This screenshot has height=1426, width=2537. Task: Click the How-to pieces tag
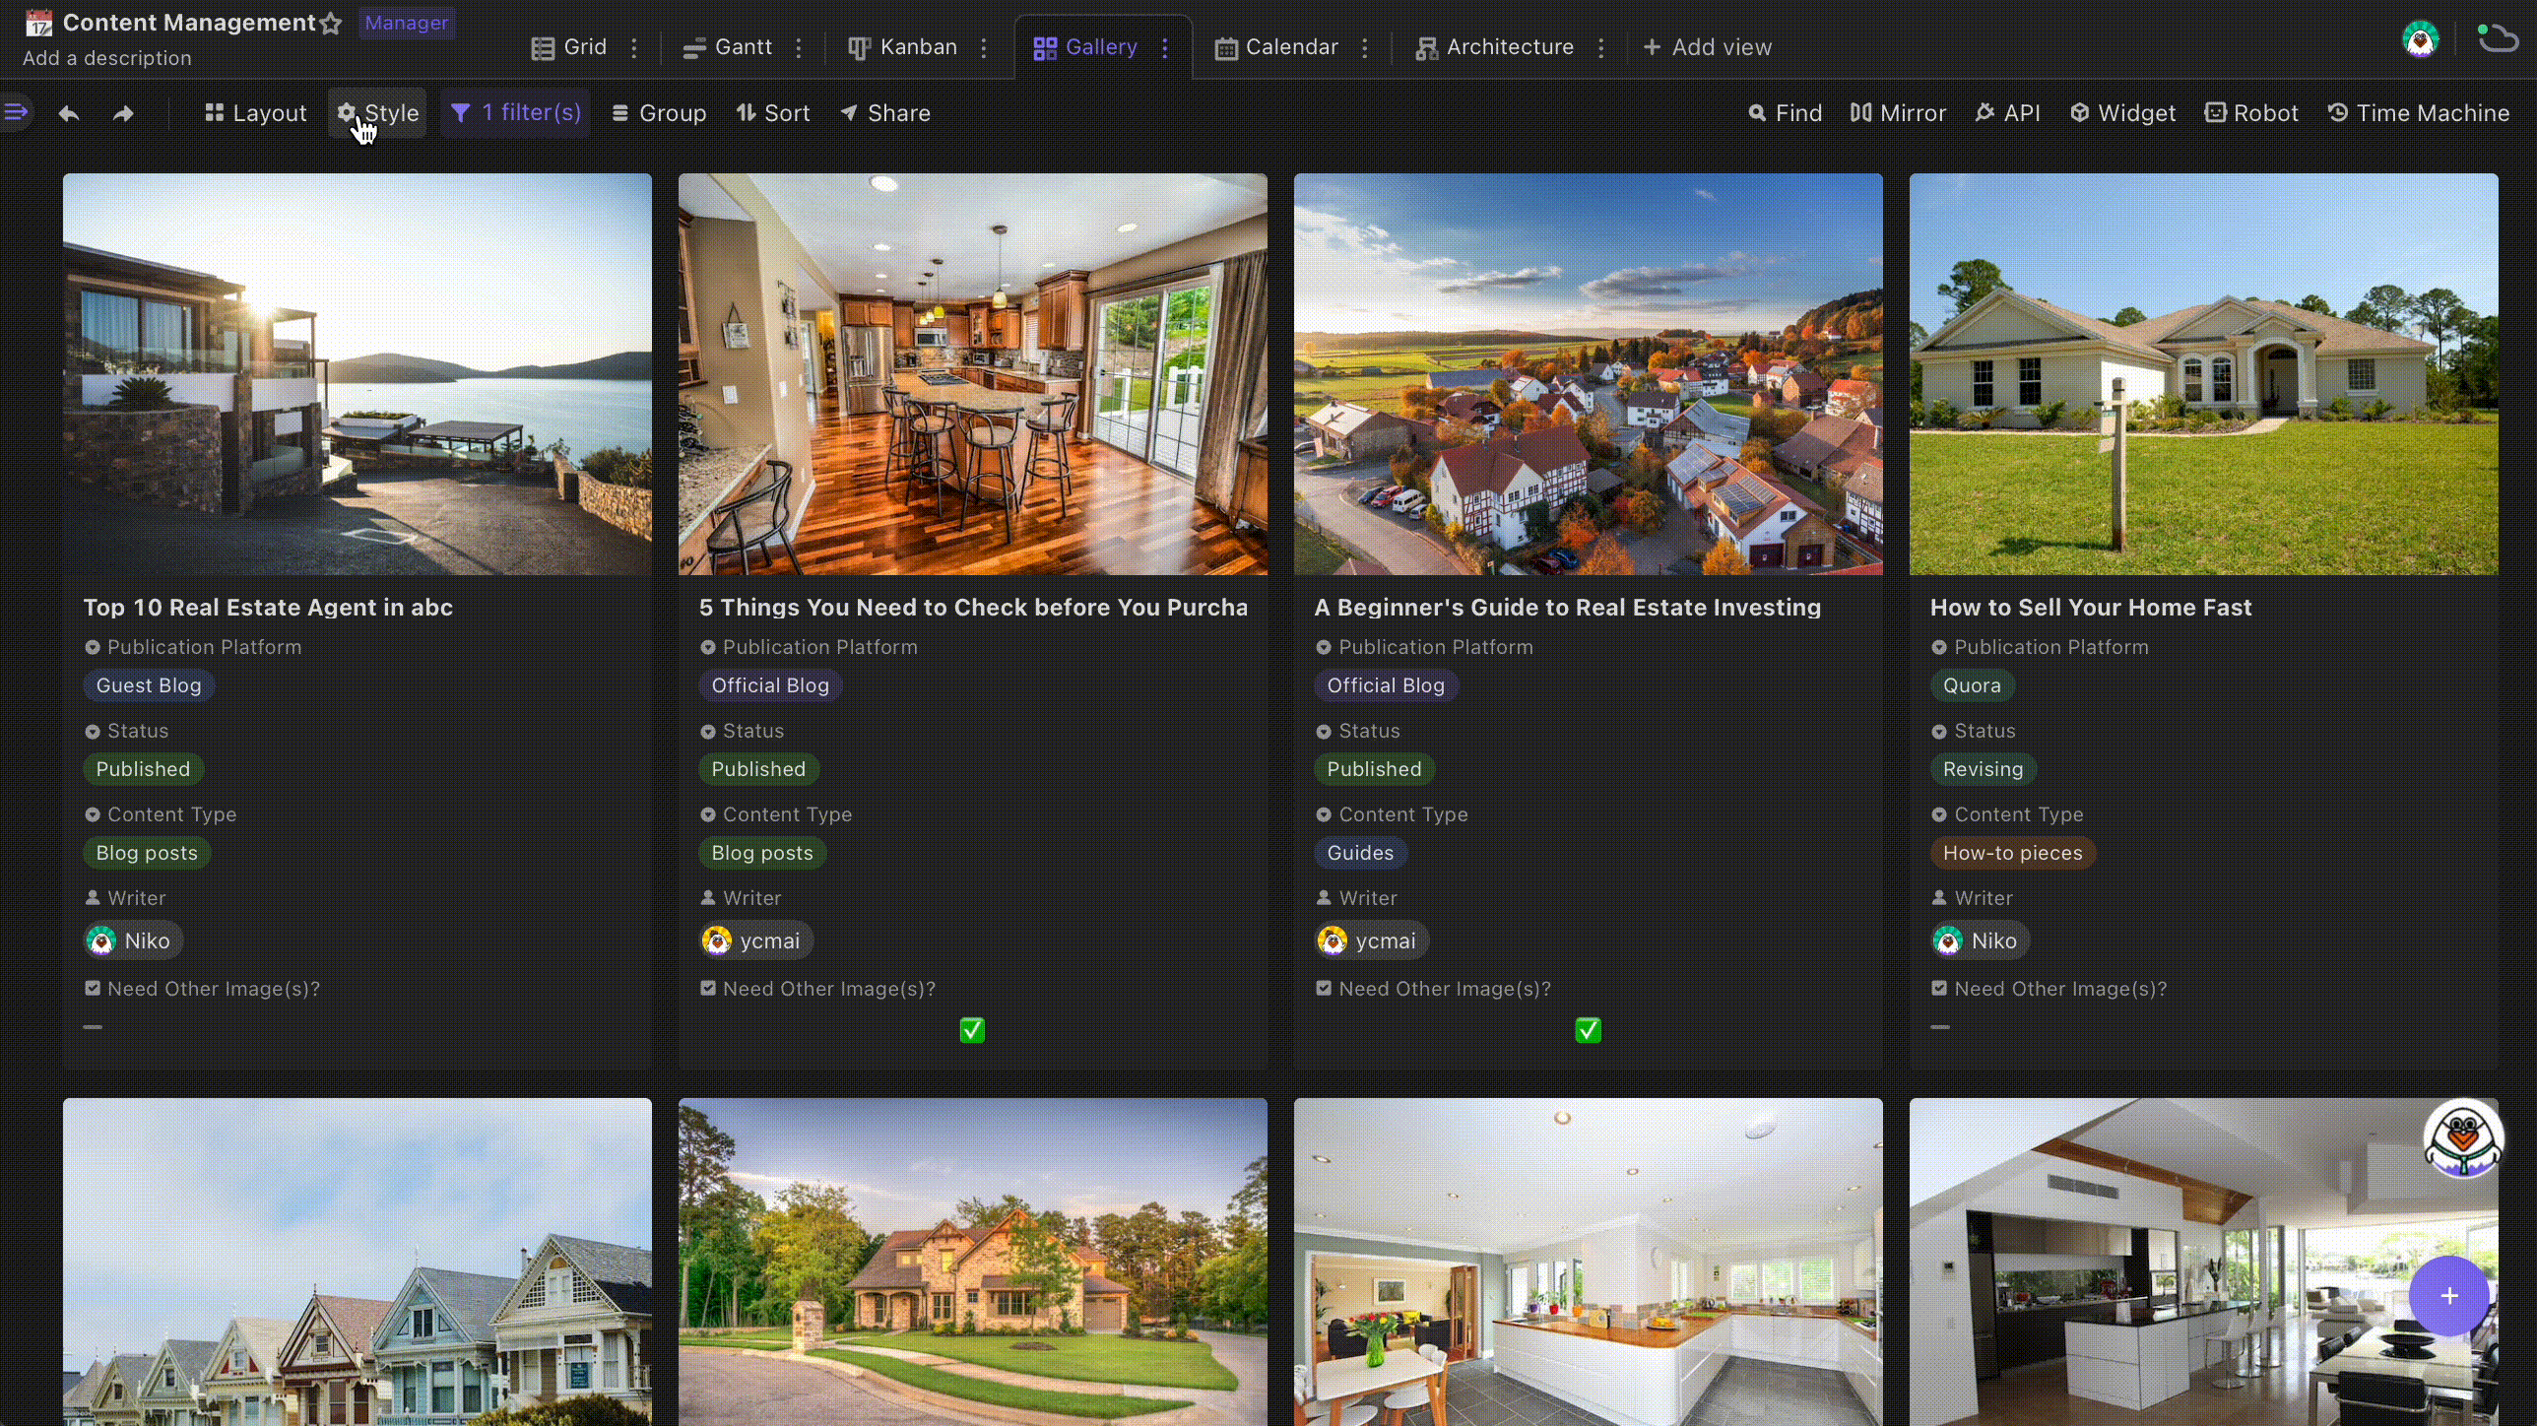pyautogui.click(x=2012, y=853)
